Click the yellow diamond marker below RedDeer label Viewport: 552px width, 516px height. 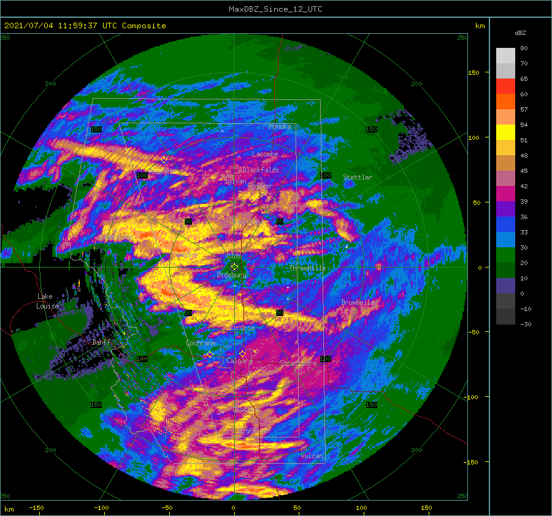[252, 199]
